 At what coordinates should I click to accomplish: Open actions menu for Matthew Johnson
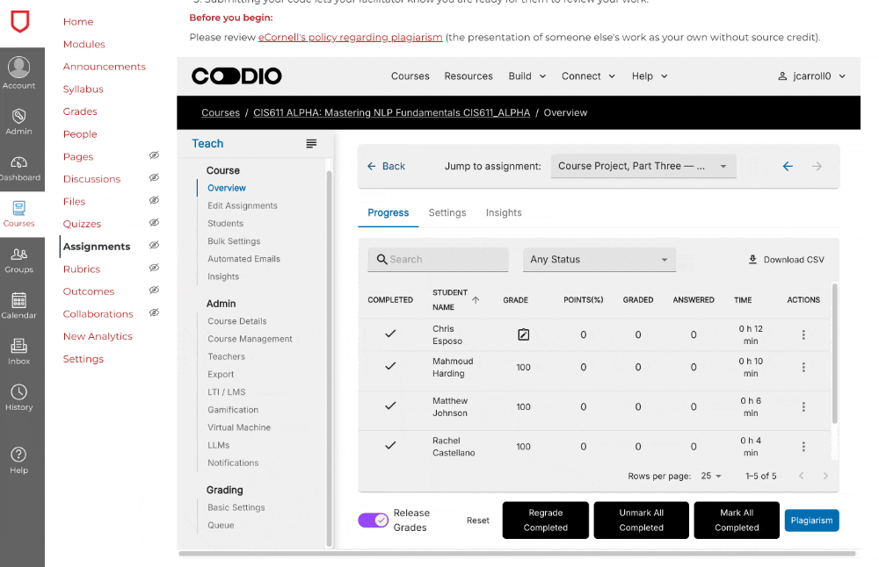[x=803, y=407]
